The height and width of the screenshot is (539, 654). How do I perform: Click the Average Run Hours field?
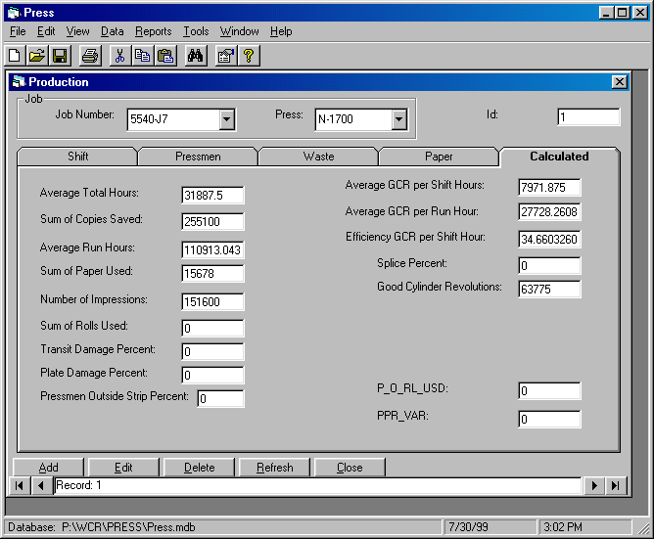(x=212, y=249)
